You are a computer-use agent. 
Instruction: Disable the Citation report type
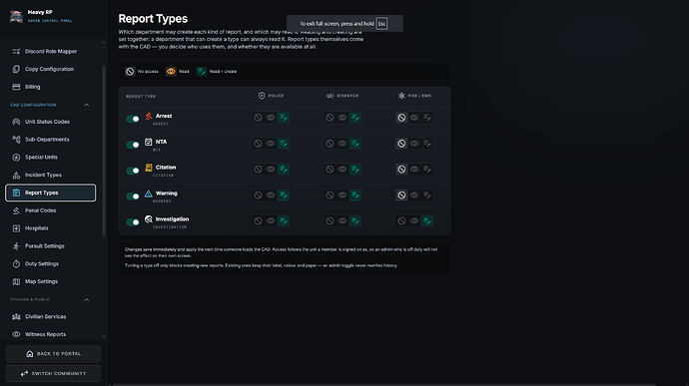[x=133, y=171]
